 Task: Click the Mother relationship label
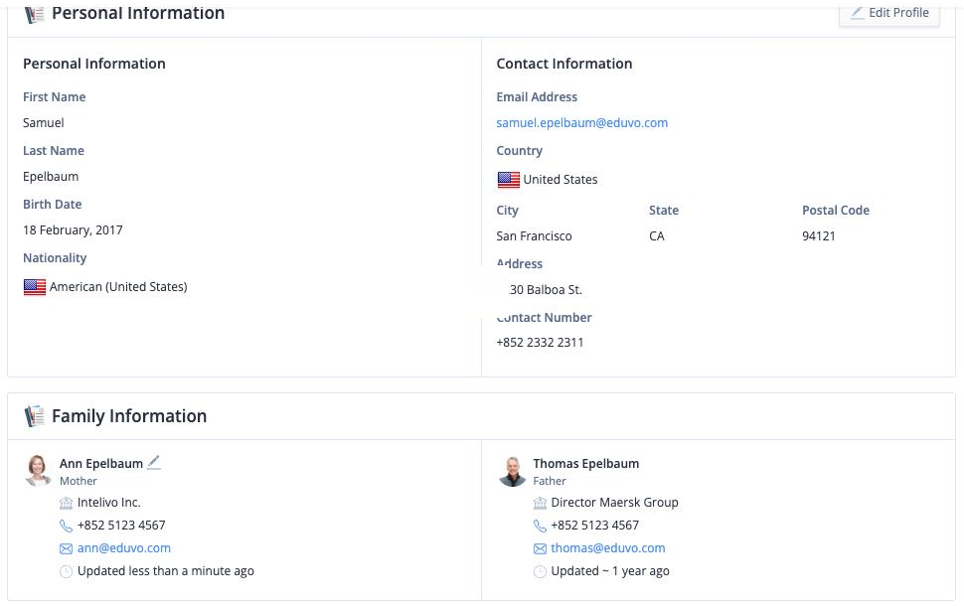coord(79,481)
